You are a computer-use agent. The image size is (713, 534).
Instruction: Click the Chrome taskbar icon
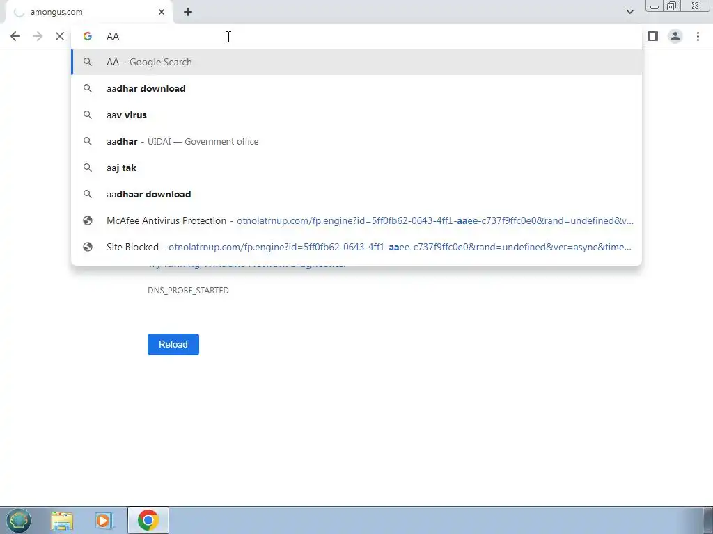click(148, 520)
